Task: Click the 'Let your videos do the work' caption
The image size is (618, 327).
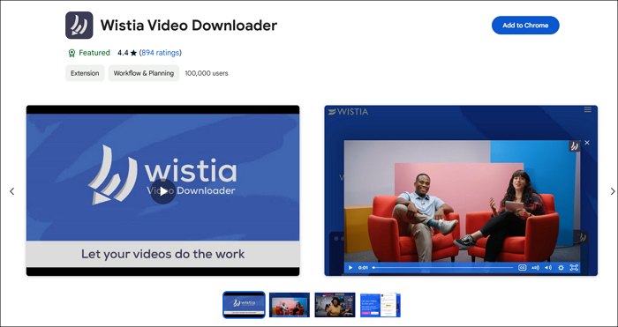Action: [x=162, y=254]
